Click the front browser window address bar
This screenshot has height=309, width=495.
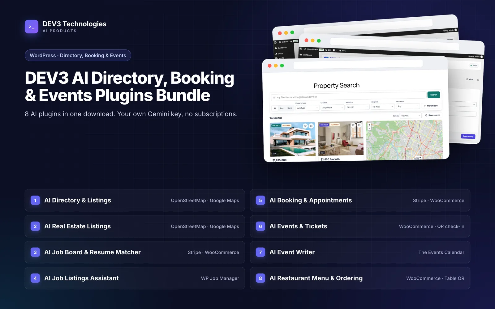tap(358, 64)
